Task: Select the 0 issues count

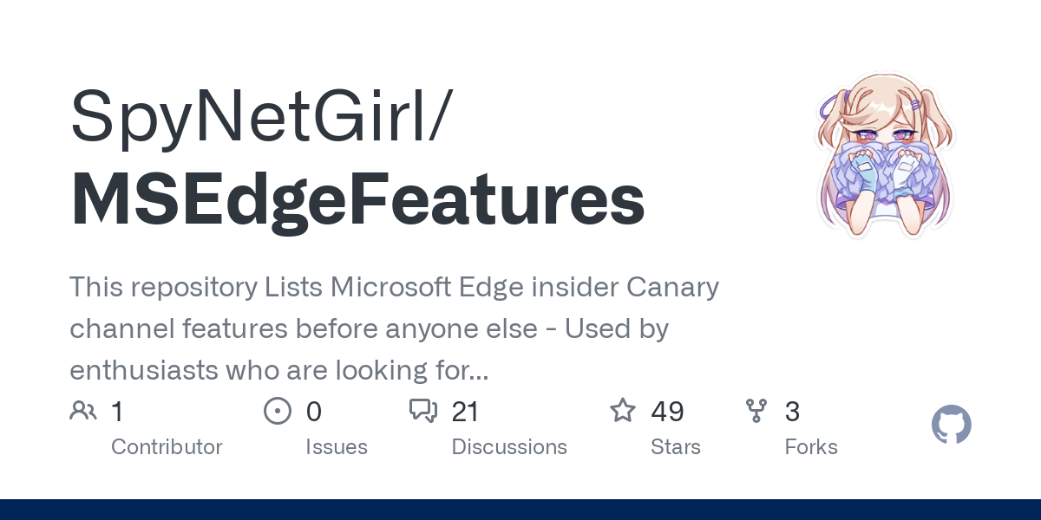Action: pos(314,411)
